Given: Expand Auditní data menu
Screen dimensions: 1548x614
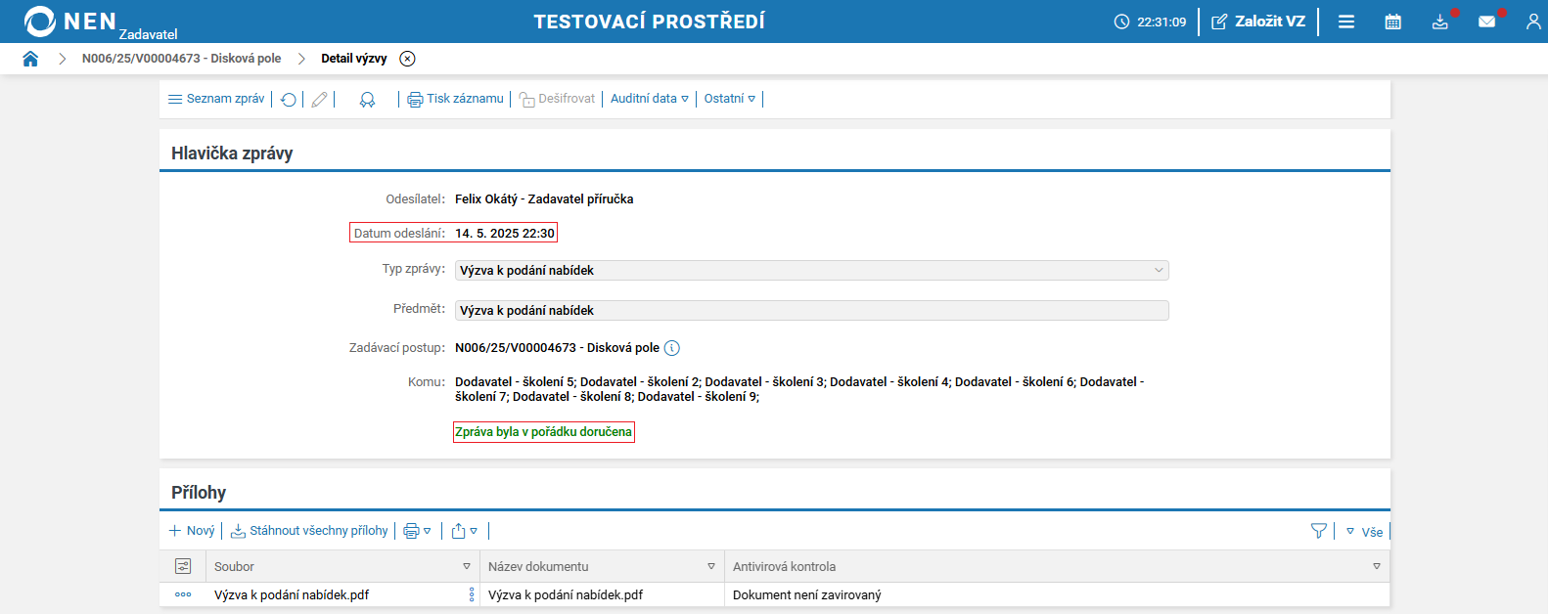Looking at the screenshot, I should [x=650, y=99].
